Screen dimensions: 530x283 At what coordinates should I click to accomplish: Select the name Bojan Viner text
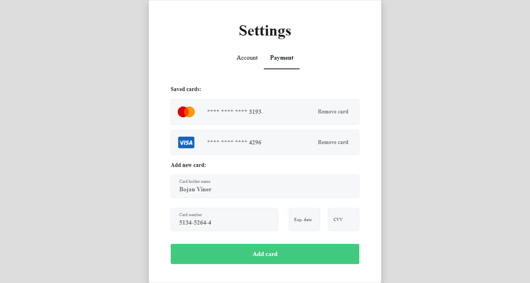coord(195,189)
